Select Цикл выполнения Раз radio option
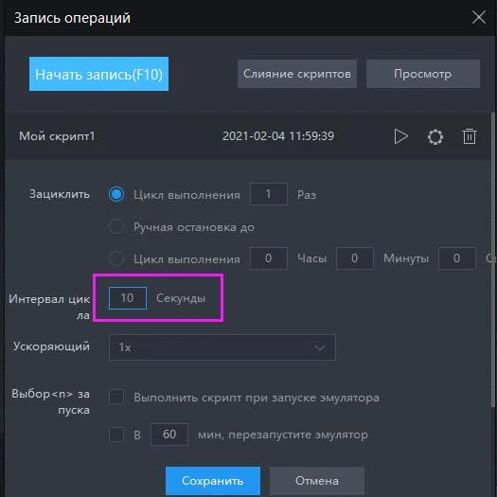Image resolution: width=497 pixels, height=497 pixels. (x=116, y=194)
